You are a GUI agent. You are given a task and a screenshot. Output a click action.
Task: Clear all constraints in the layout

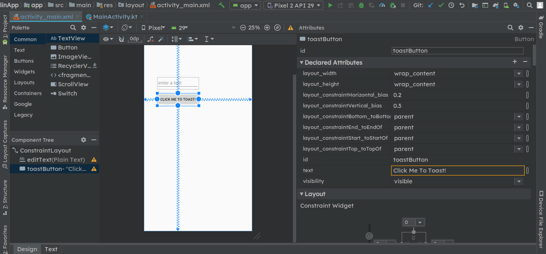pyautogui.click(x=150, y=39)
